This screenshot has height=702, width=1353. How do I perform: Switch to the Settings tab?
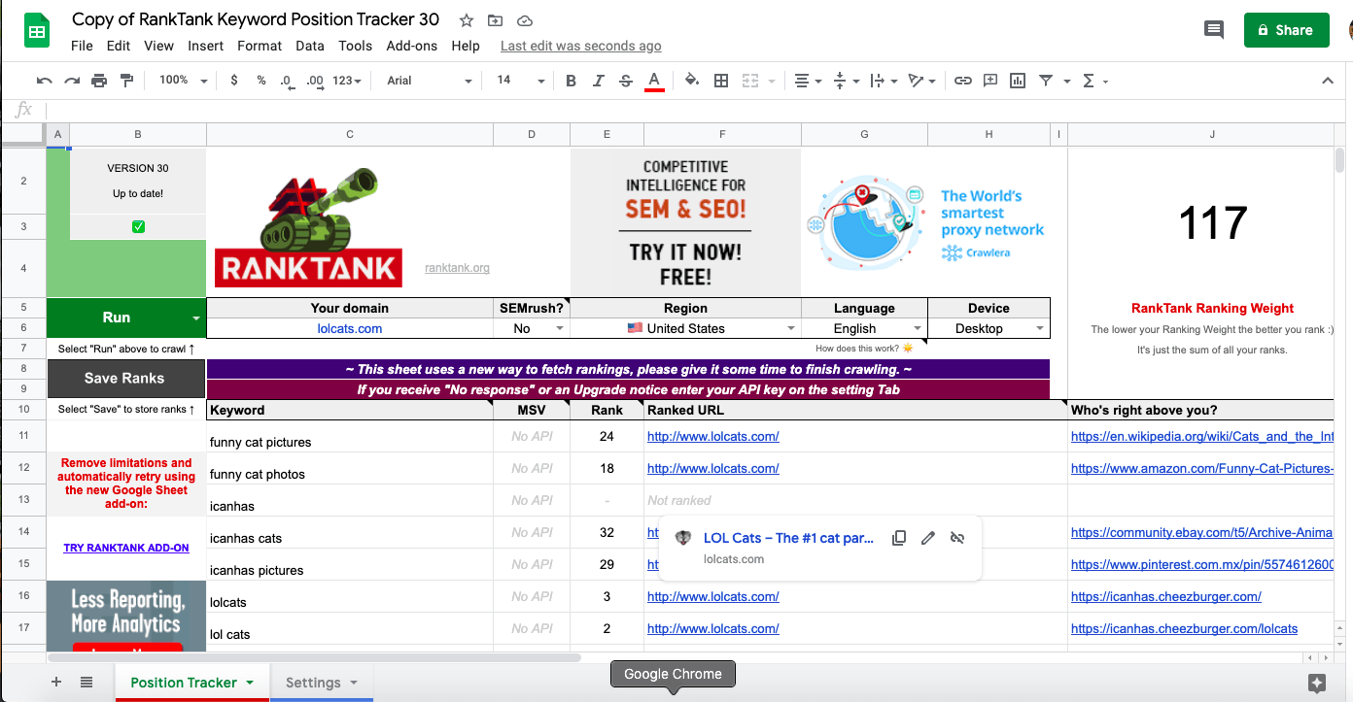click(313, 682)
